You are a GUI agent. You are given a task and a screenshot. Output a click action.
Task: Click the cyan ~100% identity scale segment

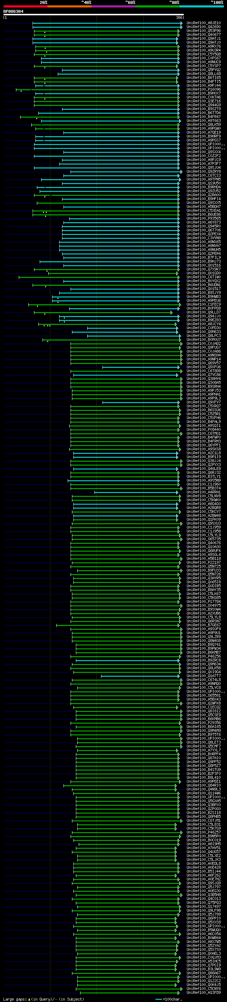202,7
